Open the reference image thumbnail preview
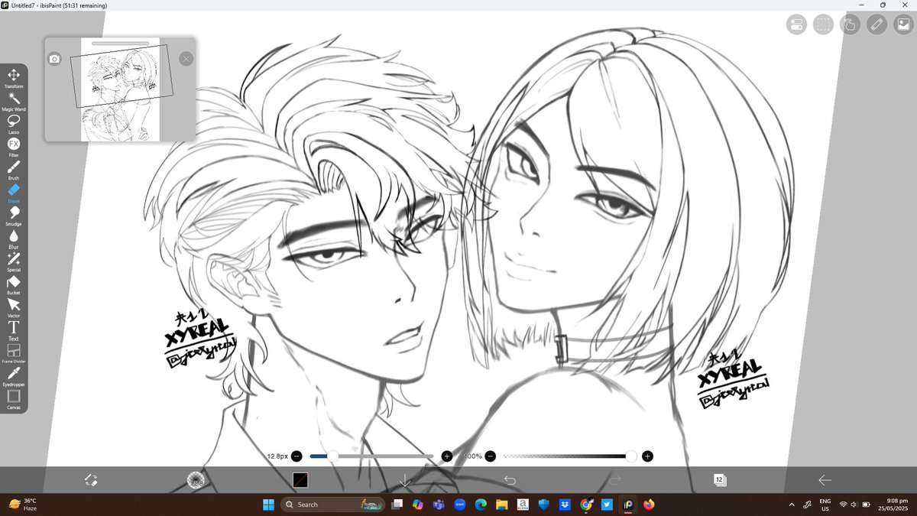The image size is (917, 516). click(121, 89)
